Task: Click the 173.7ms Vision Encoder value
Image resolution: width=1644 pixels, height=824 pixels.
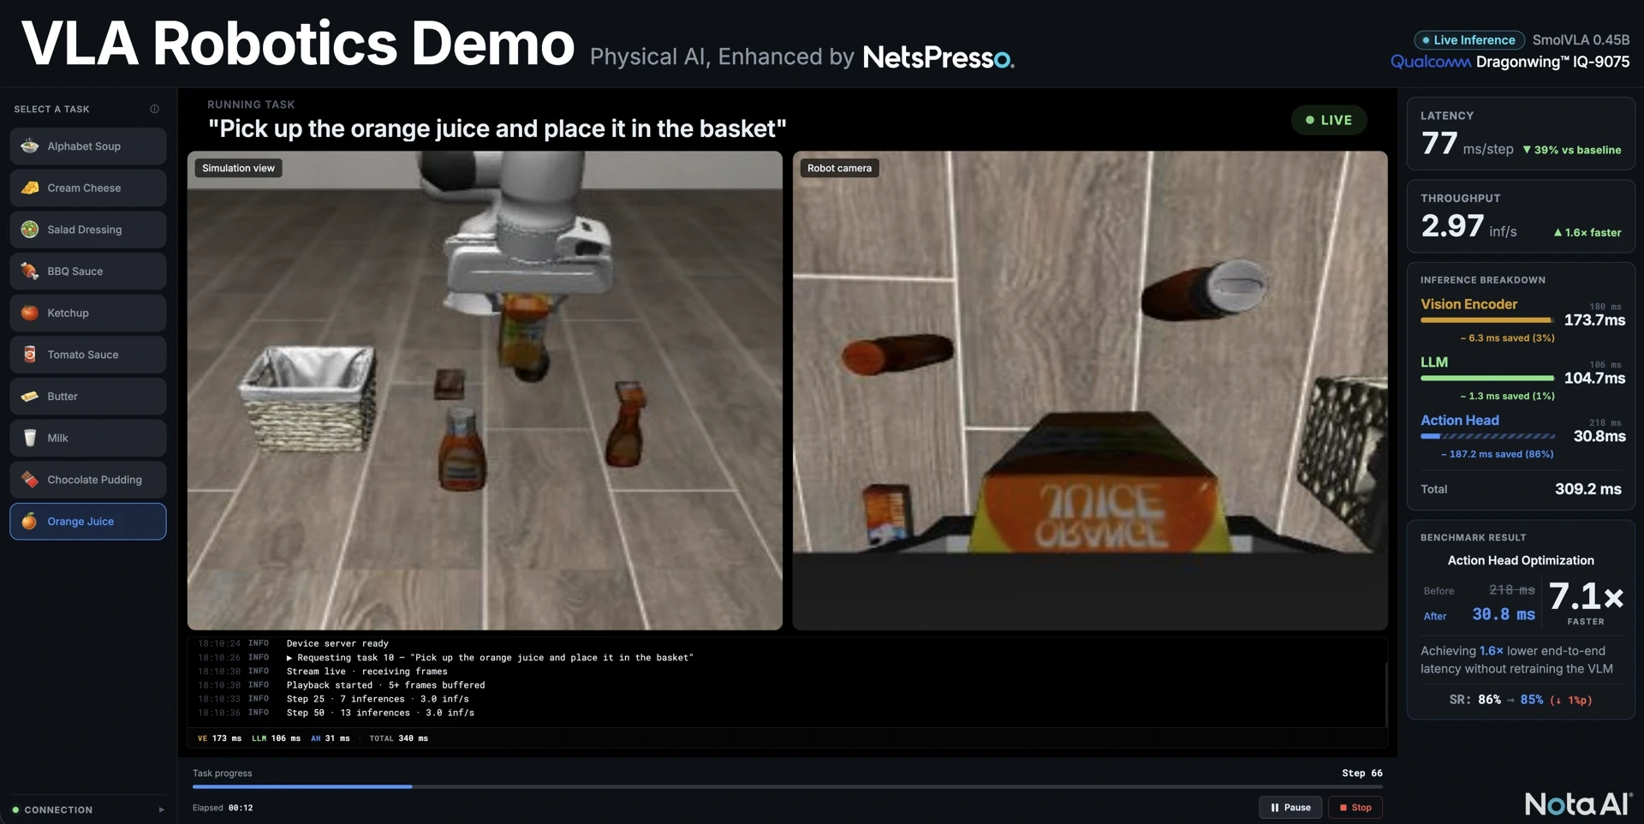Action: coord(1594,320)
